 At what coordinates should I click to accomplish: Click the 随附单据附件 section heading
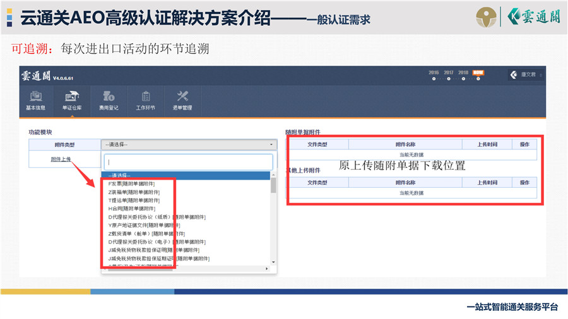(303, 132)
